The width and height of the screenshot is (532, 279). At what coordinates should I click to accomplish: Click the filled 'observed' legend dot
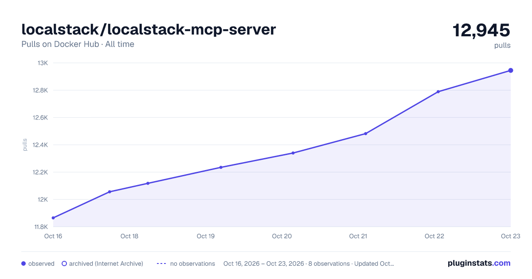pos(23,263)
